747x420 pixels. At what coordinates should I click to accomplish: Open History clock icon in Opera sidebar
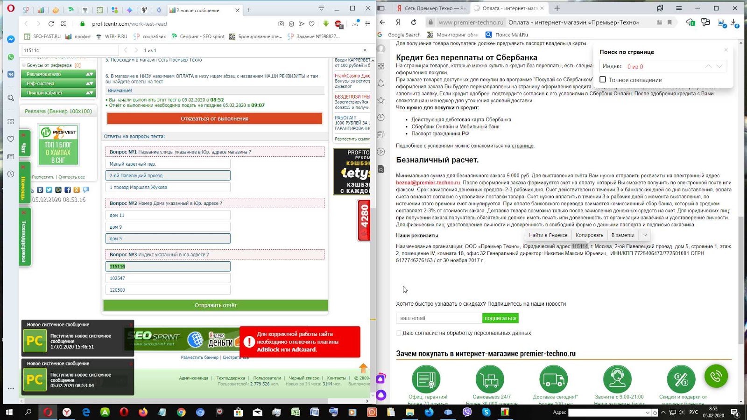(x=11, y=174)
